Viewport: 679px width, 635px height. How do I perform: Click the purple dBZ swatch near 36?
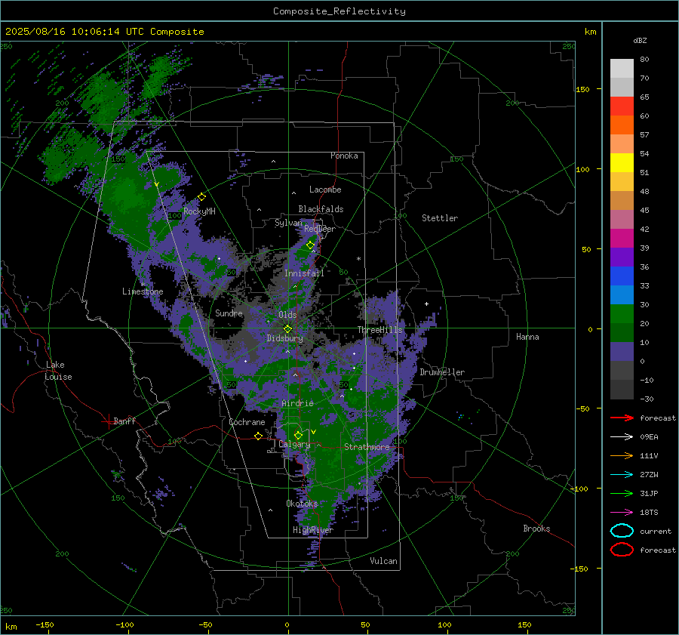[x=622, y=257]
